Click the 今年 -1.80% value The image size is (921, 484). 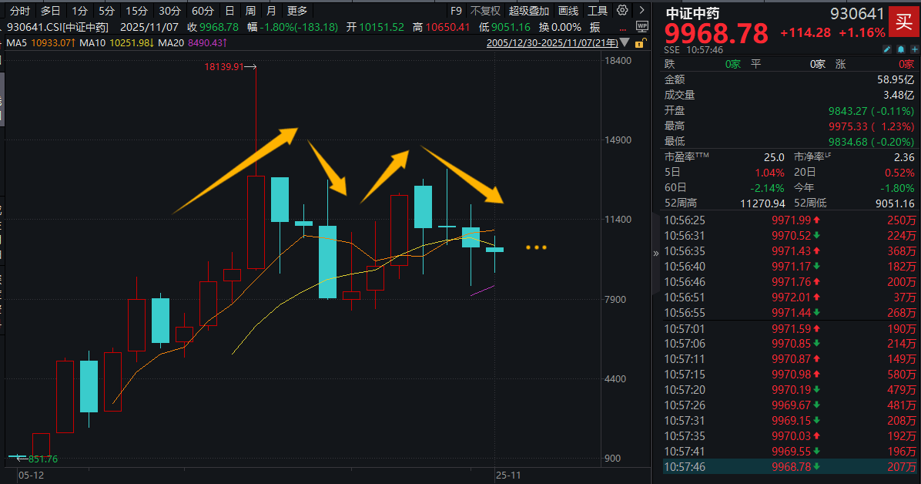pos(897,188)
